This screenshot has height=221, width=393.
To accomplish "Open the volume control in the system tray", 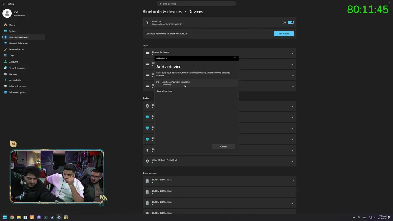I will coord(374,217).
